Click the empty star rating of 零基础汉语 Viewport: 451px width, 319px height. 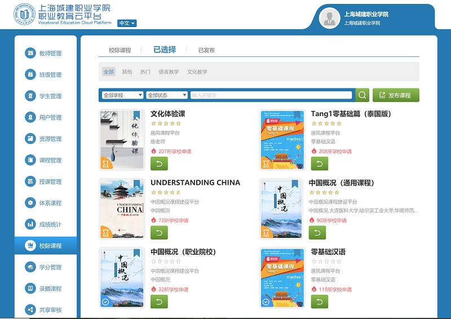(326, 262)
